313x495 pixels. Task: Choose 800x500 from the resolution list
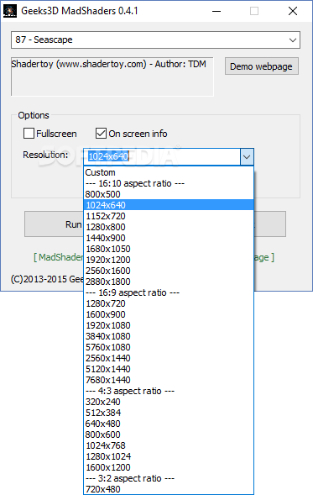point(169,194)
